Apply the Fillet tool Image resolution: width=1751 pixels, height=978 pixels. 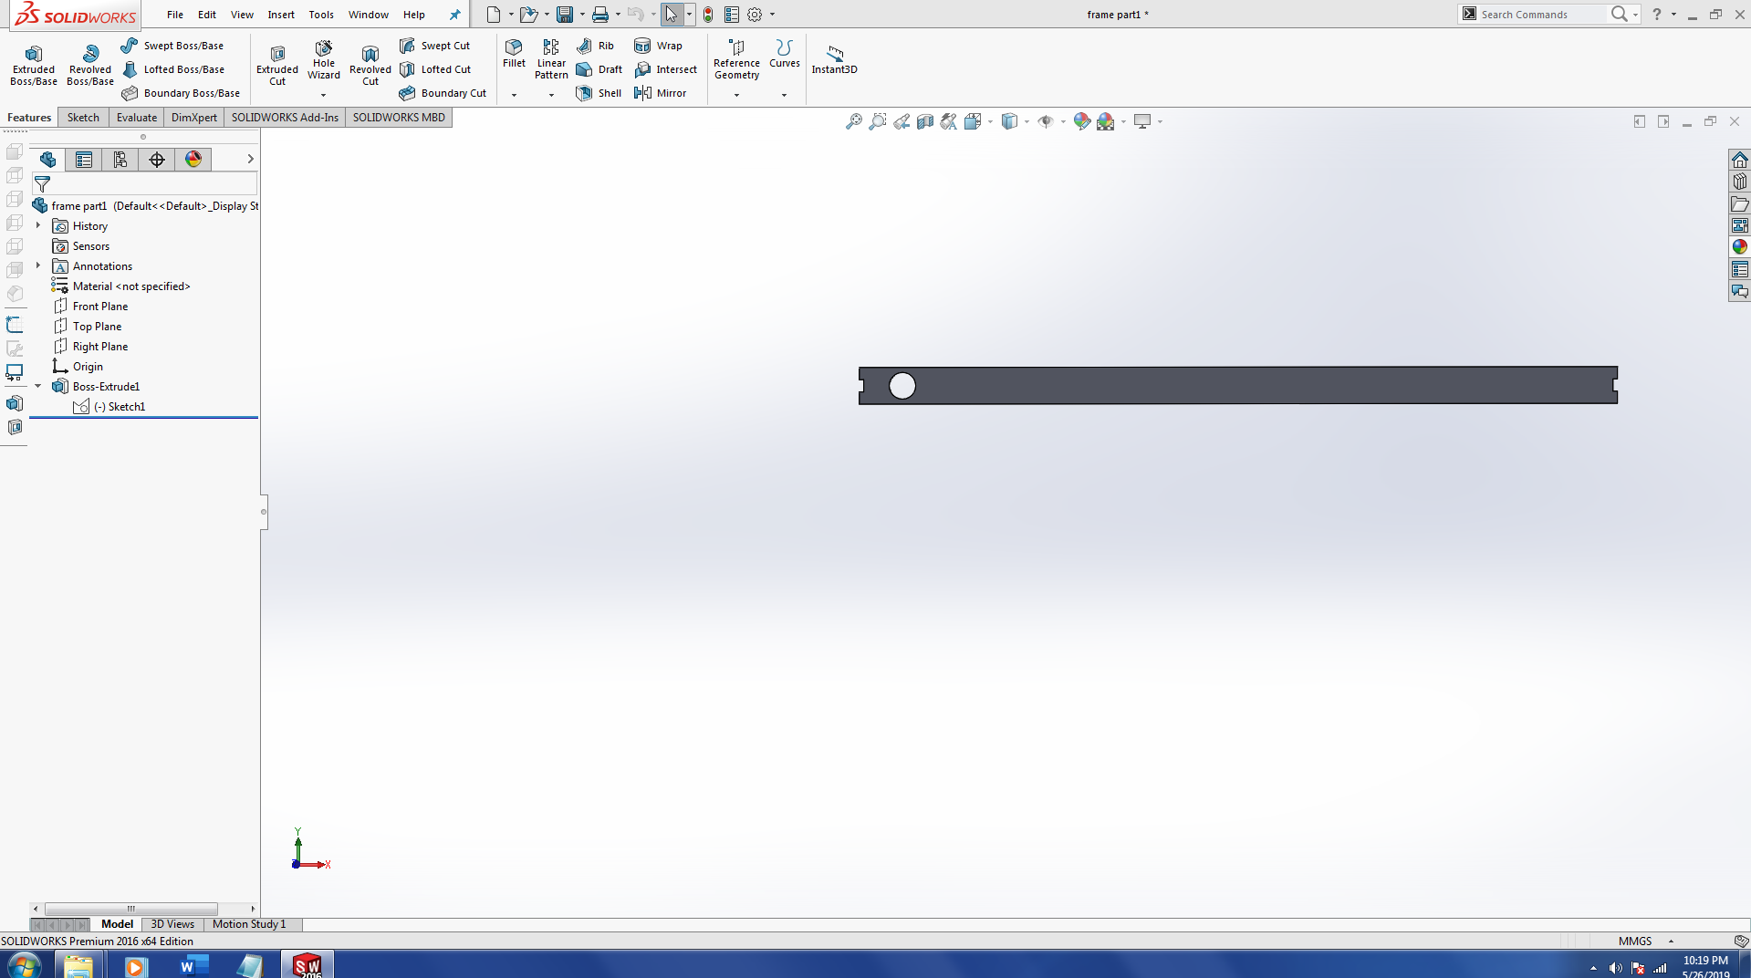pos(514,54)
